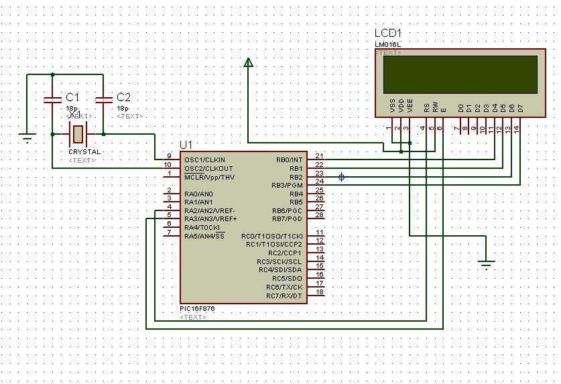Image resolution: width=561 pixels, height=384 pixels.
Task: Click the 'OSC2/CLKOUT' pin label
Action: (208, 169)
